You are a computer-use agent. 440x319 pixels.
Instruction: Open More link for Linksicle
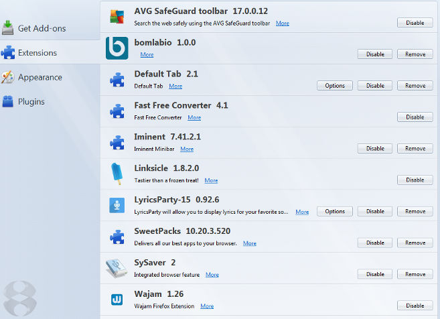211,180
